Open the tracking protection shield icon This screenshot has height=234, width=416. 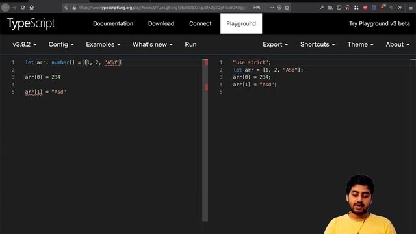point(66,8)
